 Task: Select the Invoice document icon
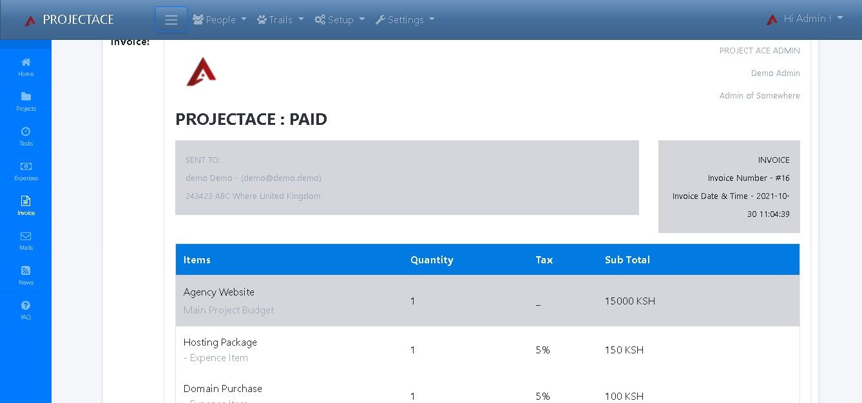click(26, 201)
